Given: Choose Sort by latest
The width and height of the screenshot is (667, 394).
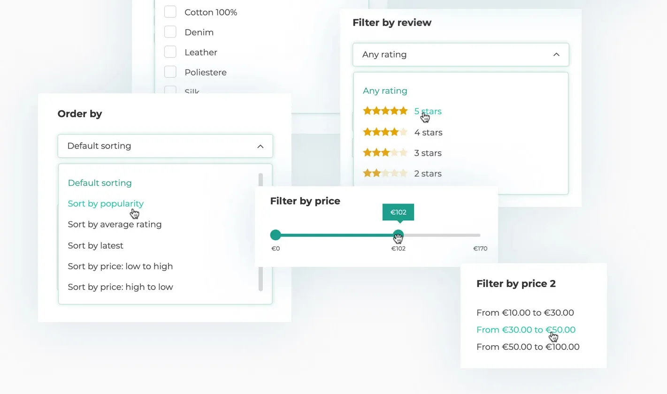Looking at the screenshot, I should [95, 245].
